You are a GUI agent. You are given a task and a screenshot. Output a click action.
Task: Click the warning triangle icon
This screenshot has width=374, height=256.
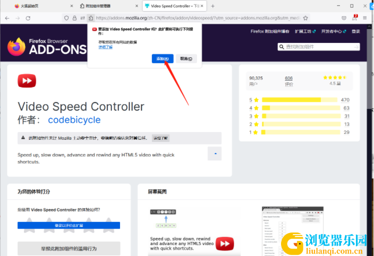click(23, 137)
